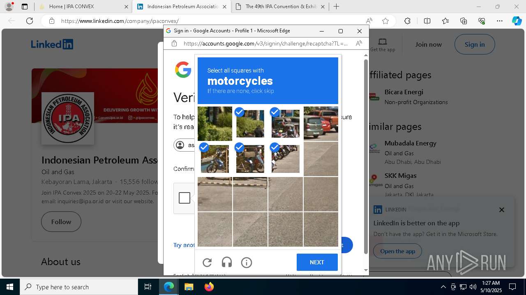This screenshot has height=295, width=526.
Task: Deselect the checked tile with the person by bushes
Action: click(x=250, y=124)
